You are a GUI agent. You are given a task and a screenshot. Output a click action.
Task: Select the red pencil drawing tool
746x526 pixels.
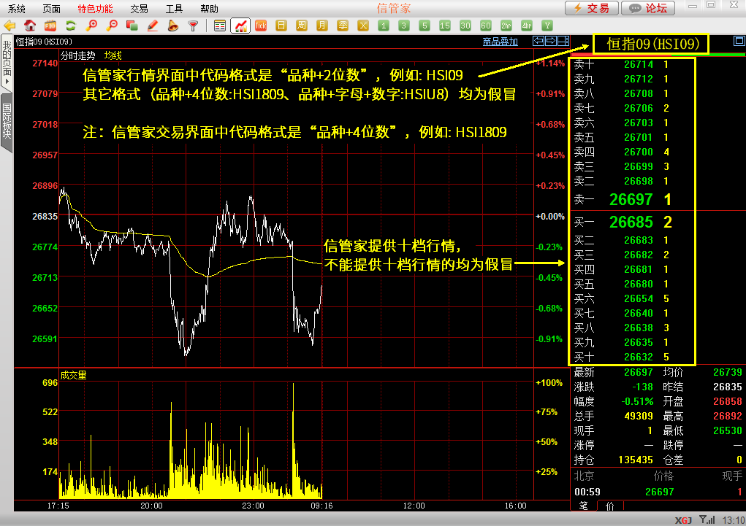click(x=153, y=26)
